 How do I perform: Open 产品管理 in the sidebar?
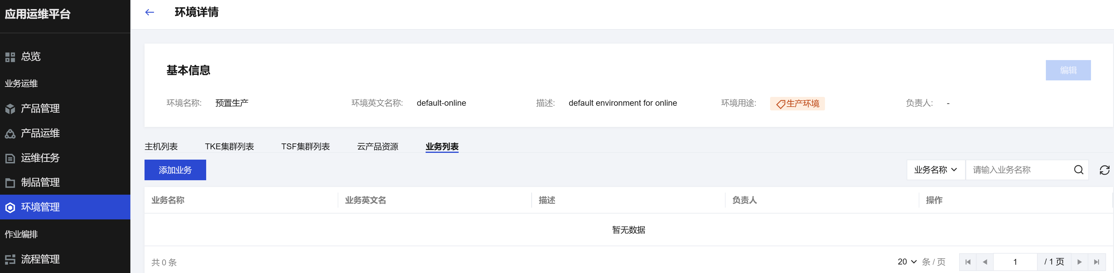point(40,108)
